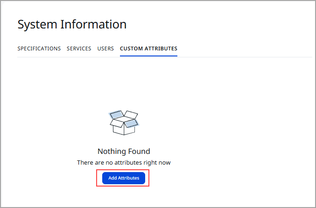Click the empty box illustration icon

(124, 123)
